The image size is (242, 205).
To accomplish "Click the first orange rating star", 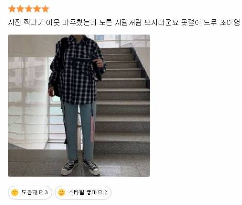I will pos(12,9).
